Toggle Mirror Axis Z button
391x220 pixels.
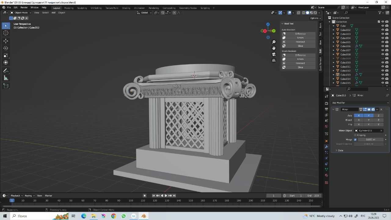pos(378,116)
